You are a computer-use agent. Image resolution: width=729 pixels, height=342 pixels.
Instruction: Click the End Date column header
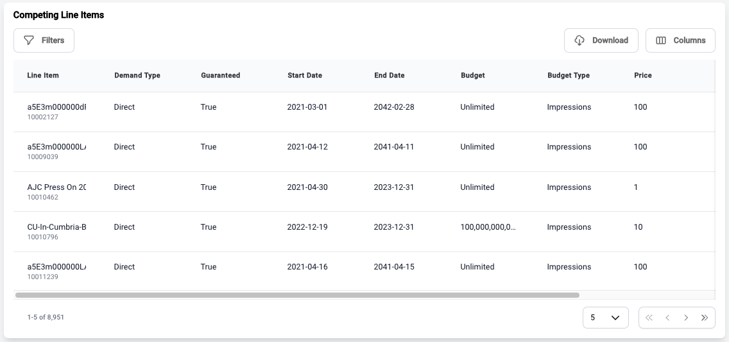[x=390, y=76]
